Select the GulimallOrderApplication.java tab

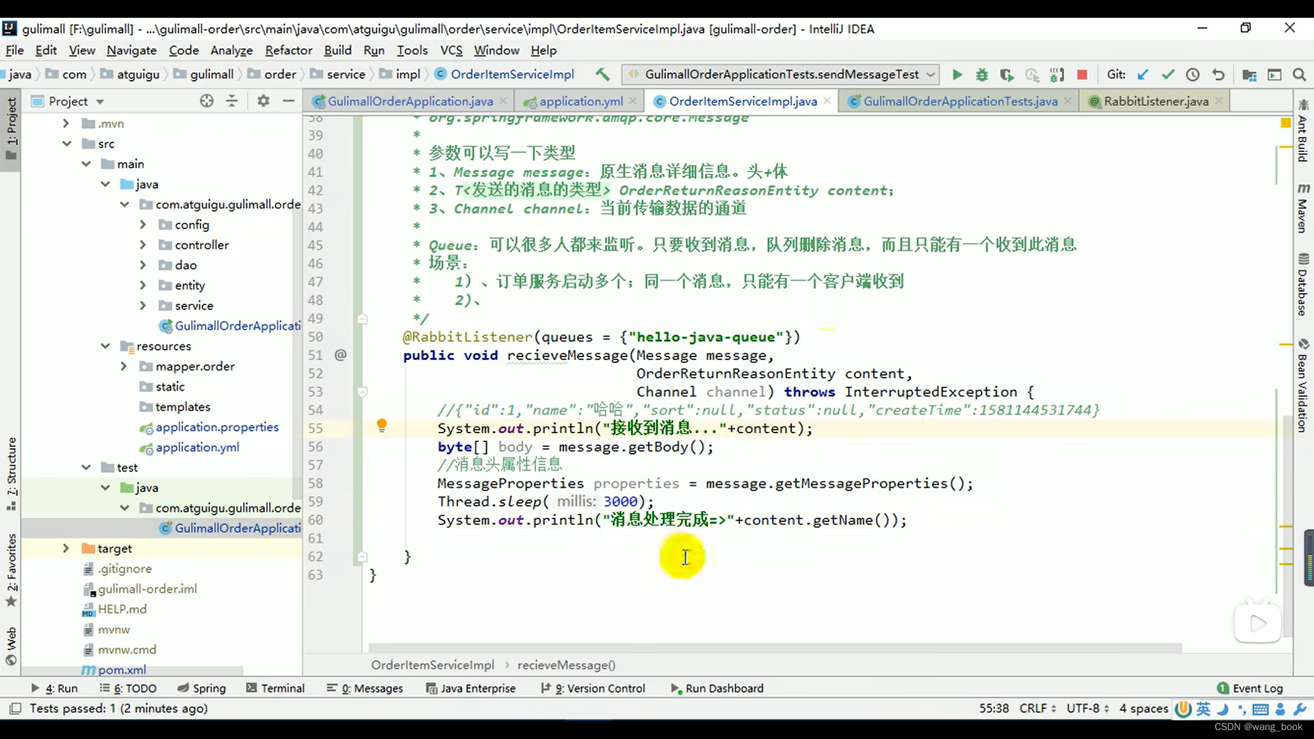(x=411, y=101)
